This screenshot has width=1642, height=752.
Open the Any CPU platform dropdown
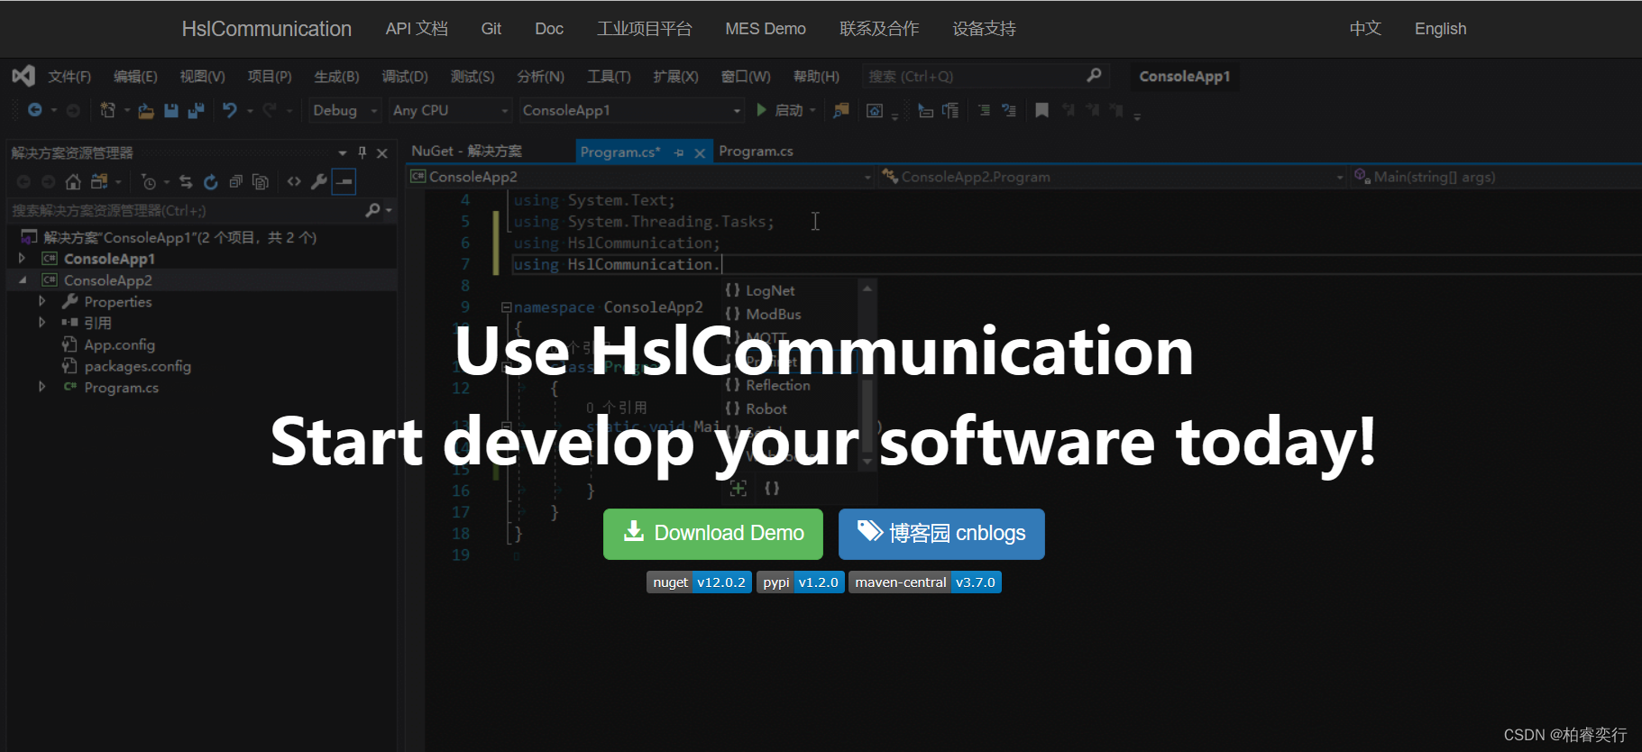451,110
